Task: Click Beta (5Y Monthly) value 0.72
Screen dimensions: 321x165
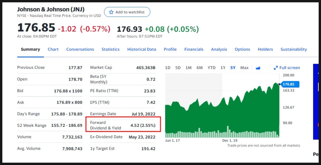Action: pos(151,79)
